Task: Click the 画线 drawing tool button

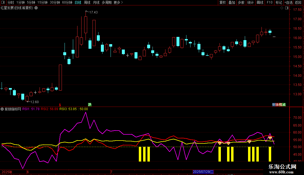Action: click(x=260, y=2)
